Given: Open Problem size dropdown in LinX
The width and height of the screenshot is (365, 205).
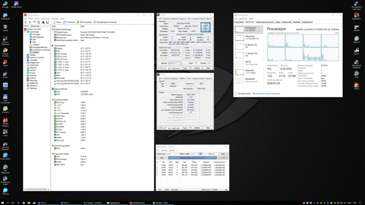Looking at the screenshot, I should click(x=170, y=154).
